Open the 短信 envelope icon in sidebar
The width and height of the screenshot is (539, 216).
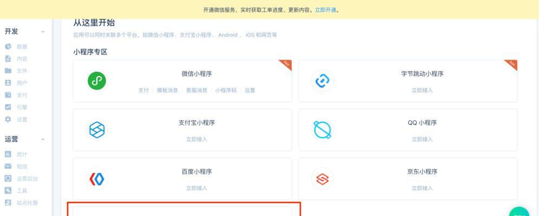(x=8, y=166)
